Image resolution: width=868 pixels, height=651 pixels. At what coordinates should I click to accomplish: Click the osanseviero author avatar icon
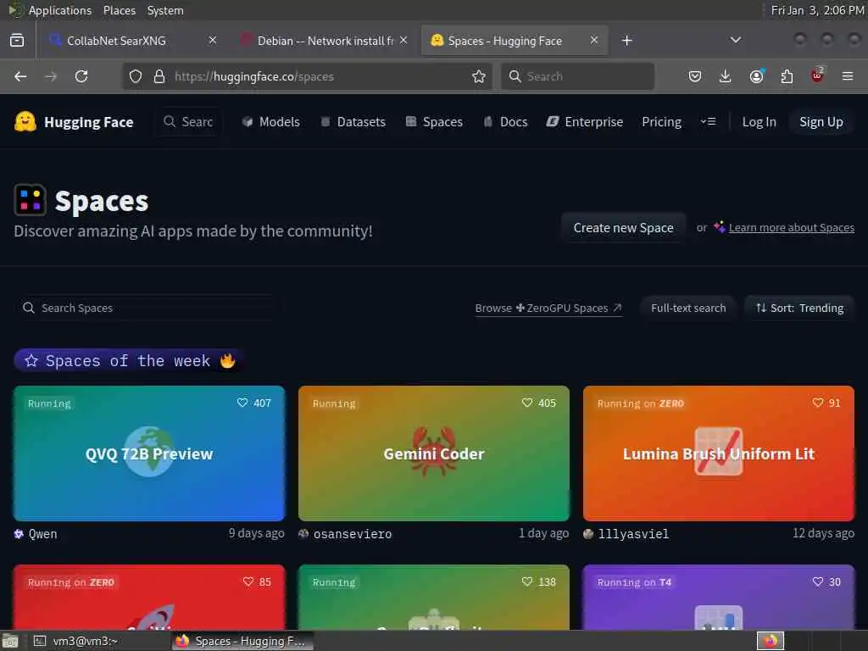(303, 534)
